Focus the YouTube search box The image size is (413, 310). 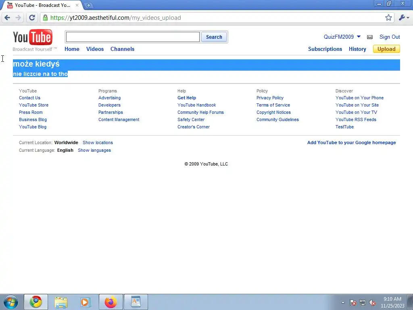click(133, 37)
